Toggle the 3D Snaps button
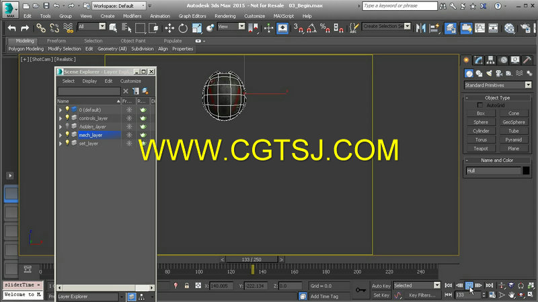538x302 pixels. [298, 28]
